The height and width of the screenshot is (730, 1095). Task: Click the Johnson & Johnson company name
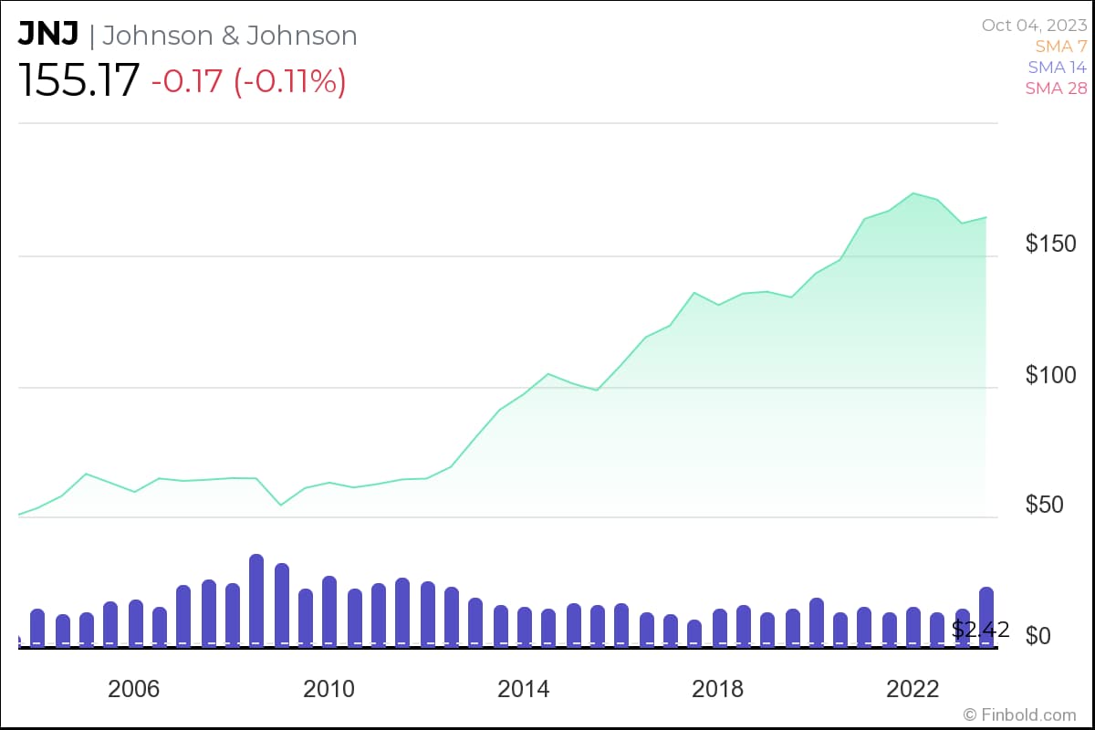(x=230, y=35)
